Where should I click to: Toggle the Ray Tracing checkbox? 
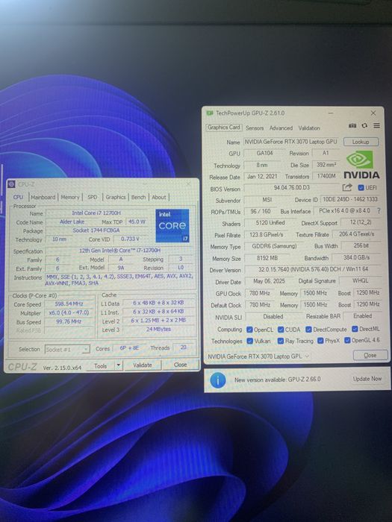click(x=281, y=341)
